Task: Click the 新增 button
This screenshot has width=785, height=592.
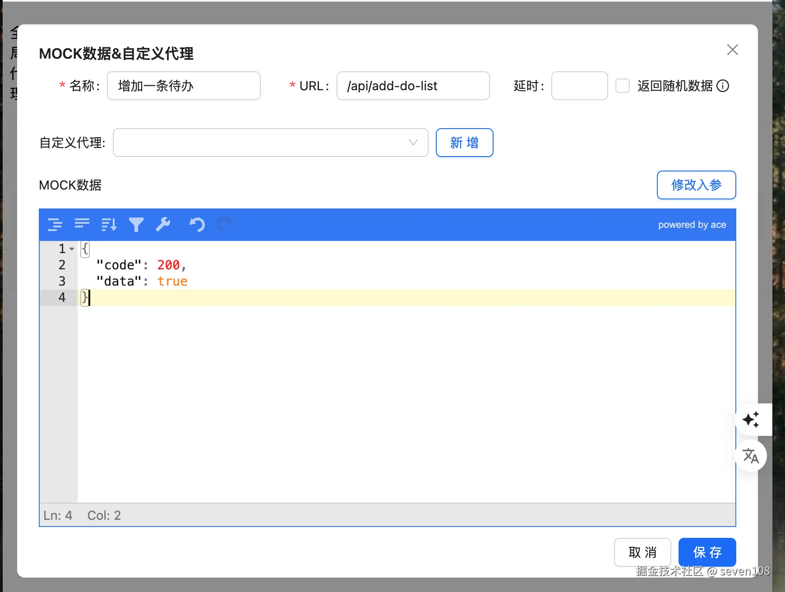Action: point(465,143)
